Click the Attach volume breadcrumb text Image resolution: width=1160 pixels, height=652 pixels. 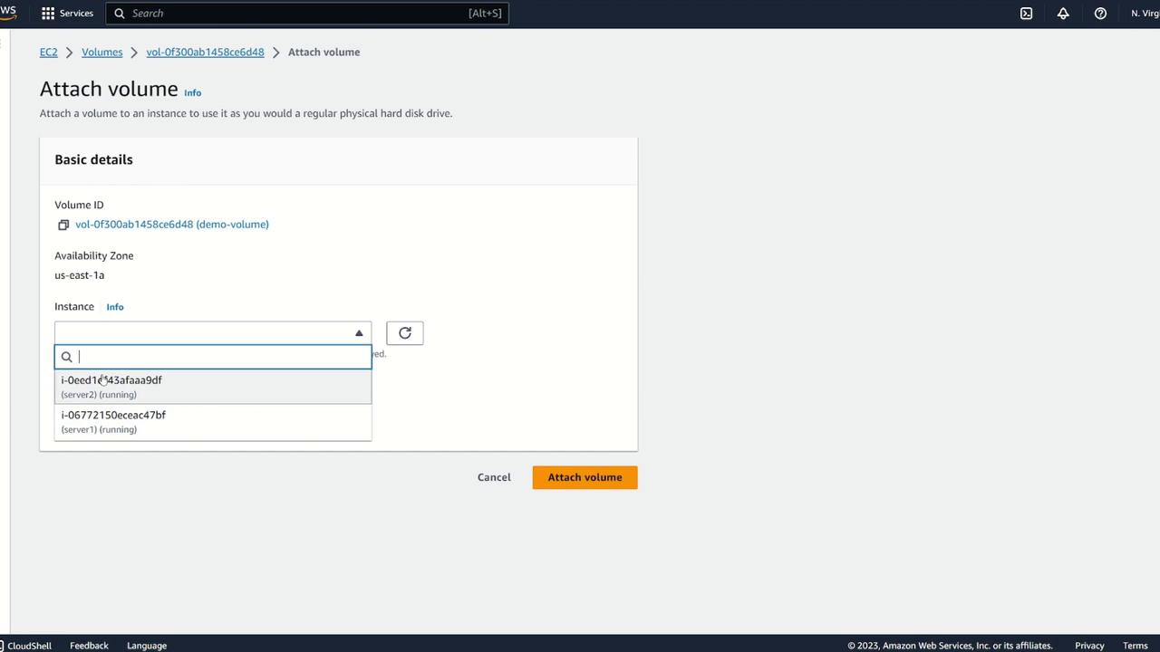(x=324, y=53)
